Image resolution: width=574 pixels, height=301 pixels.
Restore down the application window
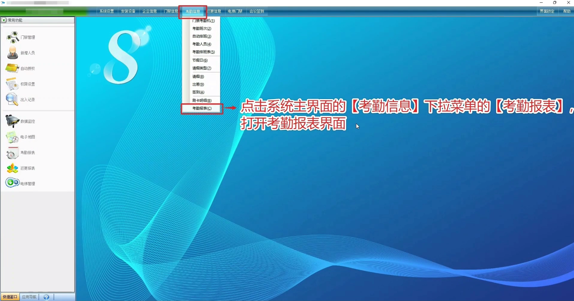[555, 3]
